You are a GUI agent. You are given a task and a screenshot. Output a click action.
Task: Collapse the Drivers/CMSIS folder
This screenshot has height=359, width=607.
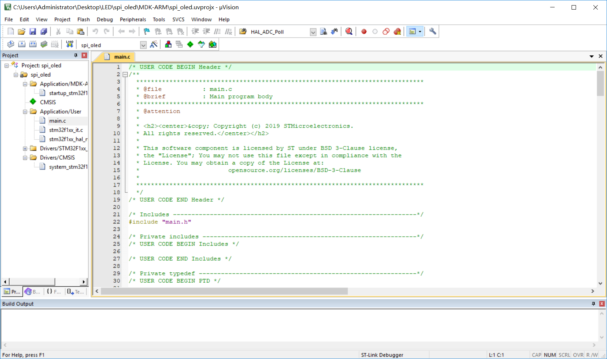click(x=25, y=158)
